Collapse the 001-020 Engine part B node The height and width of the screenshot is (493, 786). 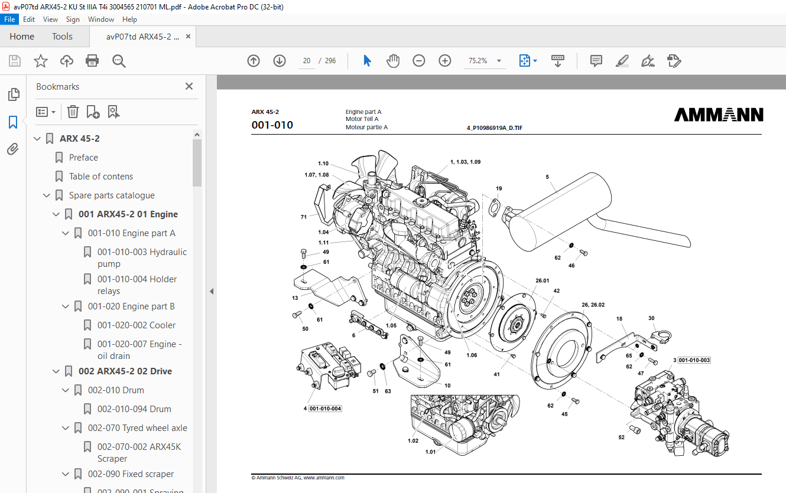pyautogui.click(x=66, y=306)
